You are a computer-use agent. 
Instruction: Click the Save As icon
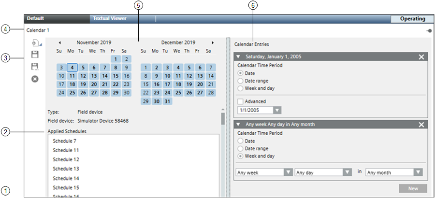coord(35,67)
